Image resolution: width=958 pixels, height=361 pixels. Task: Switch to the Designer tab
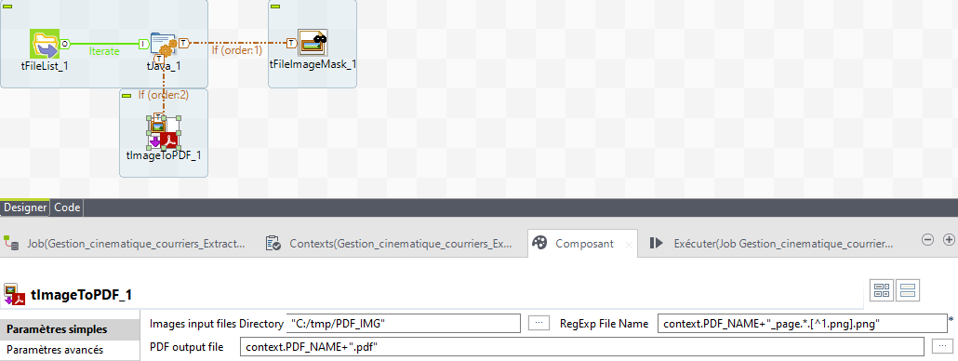(25, 207)
